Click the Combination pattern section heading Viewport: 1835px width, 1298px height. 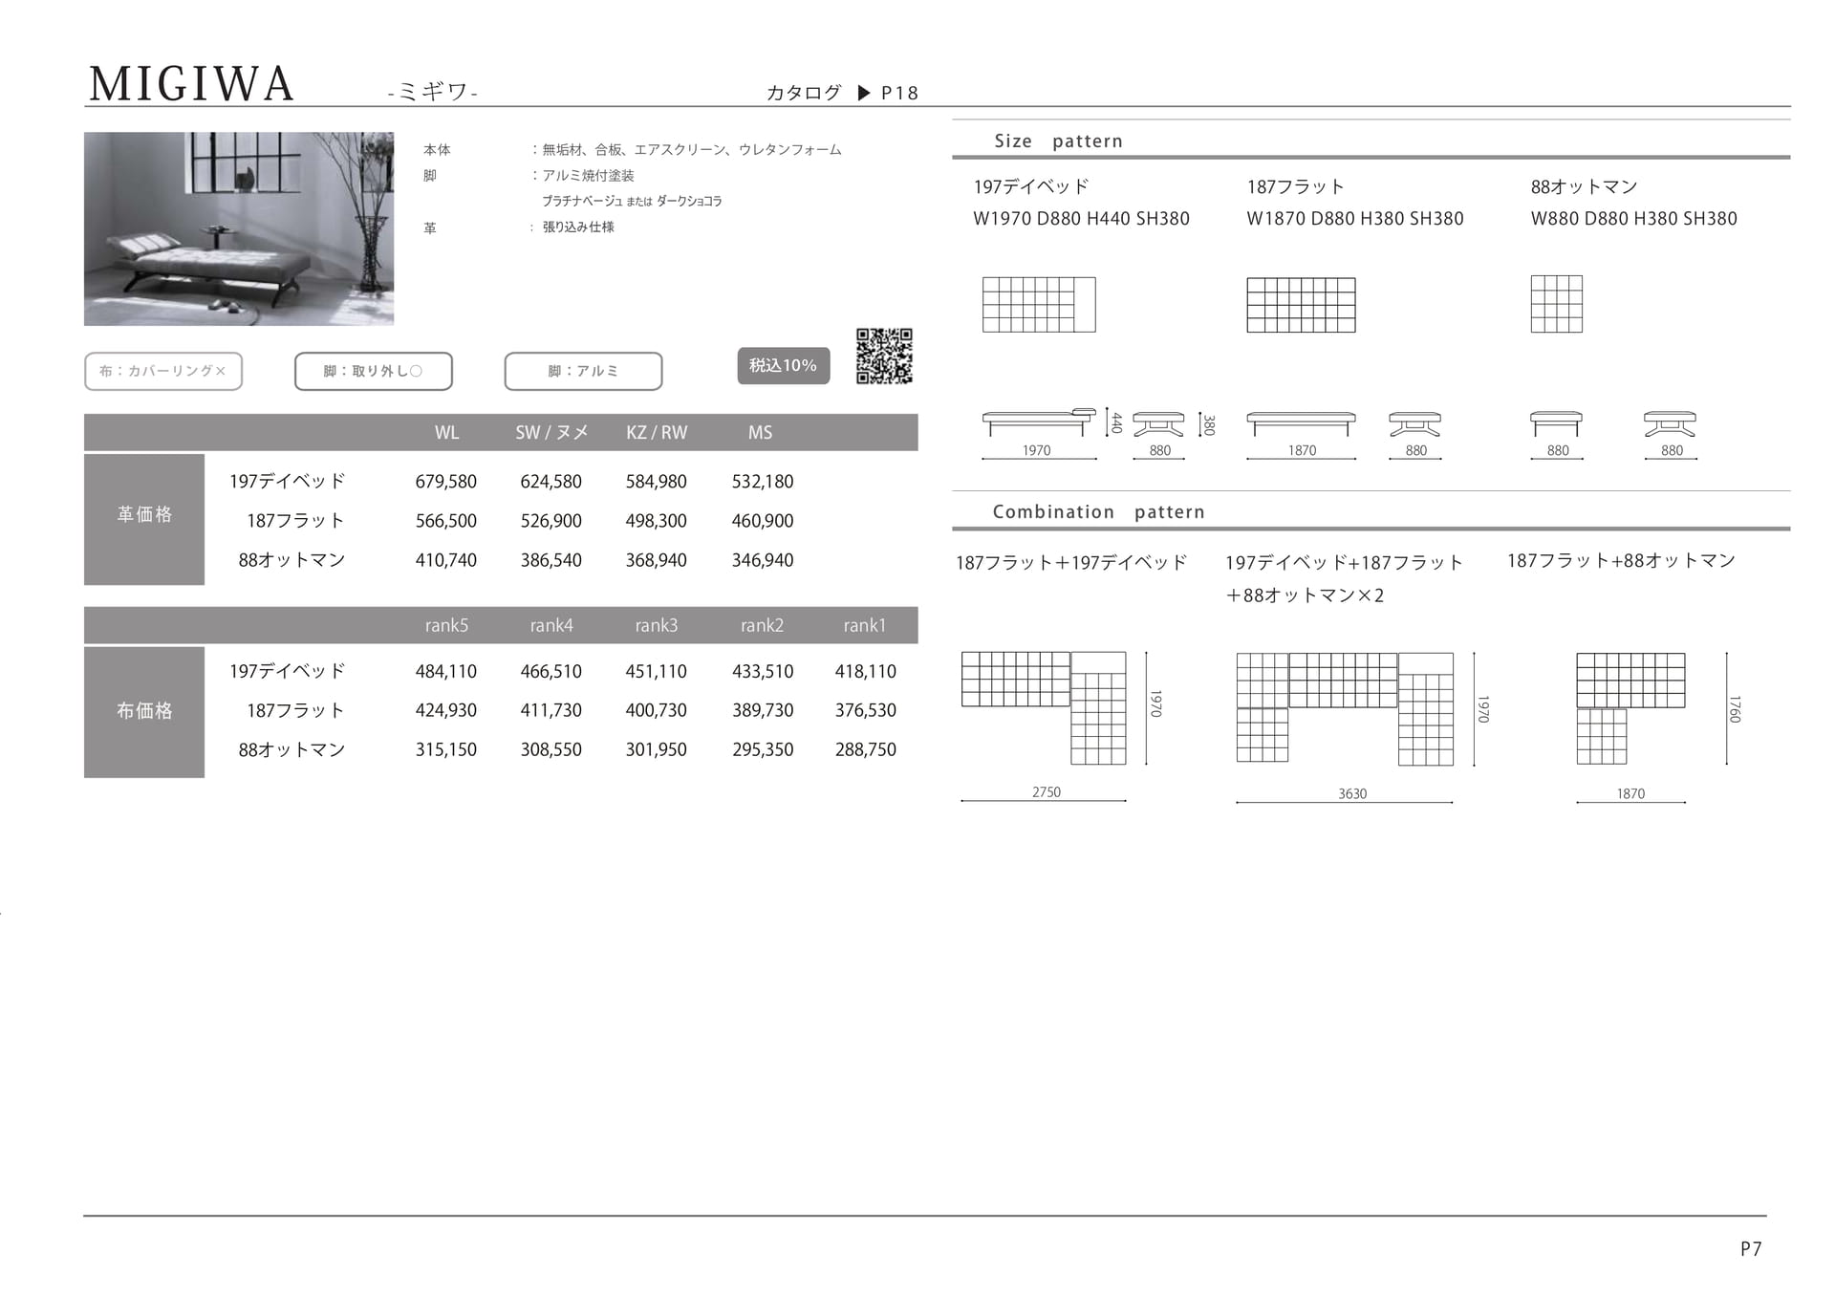1099,512
